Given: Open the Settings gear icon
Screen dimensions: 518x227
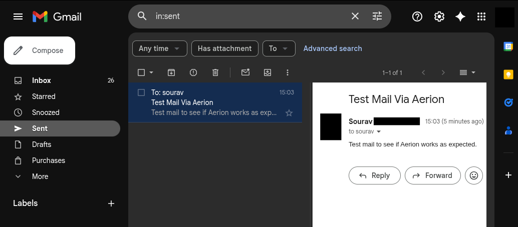Looking at the screenshot, I should pyautogui.click(x=439, y=16).
